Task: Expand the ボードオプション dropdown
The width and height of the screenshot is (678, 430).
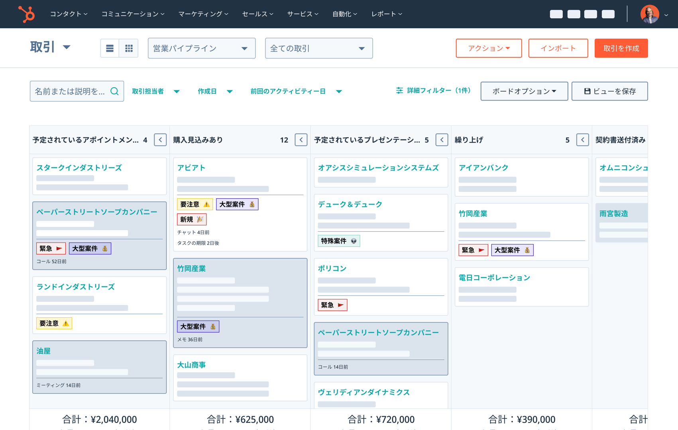Action: click(x=524, y=91)
